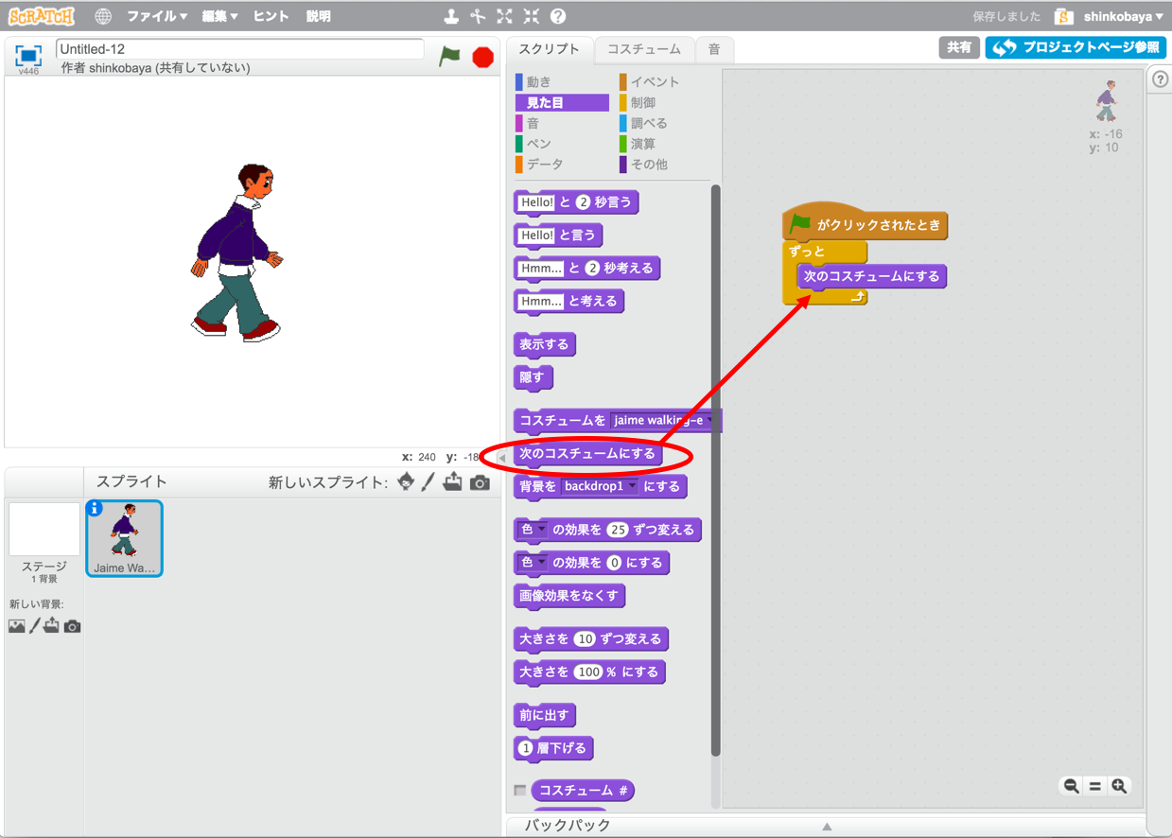Open 色 dropdown in にする effect block
The height and width of the screenshot is (838, 1172).
tap(533, 563)
